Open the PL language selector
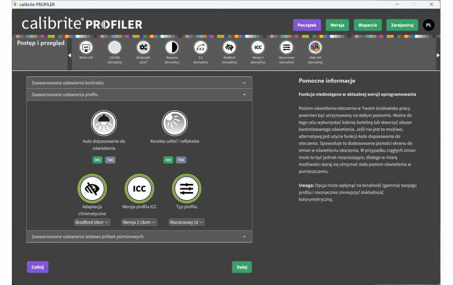This screenshot has height=285, width=453. [x=429, y=25]
